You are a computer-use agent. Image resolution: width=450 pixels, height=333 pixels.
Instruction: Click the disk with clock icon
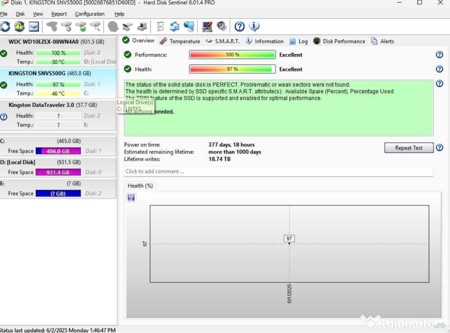coord(67,27)
